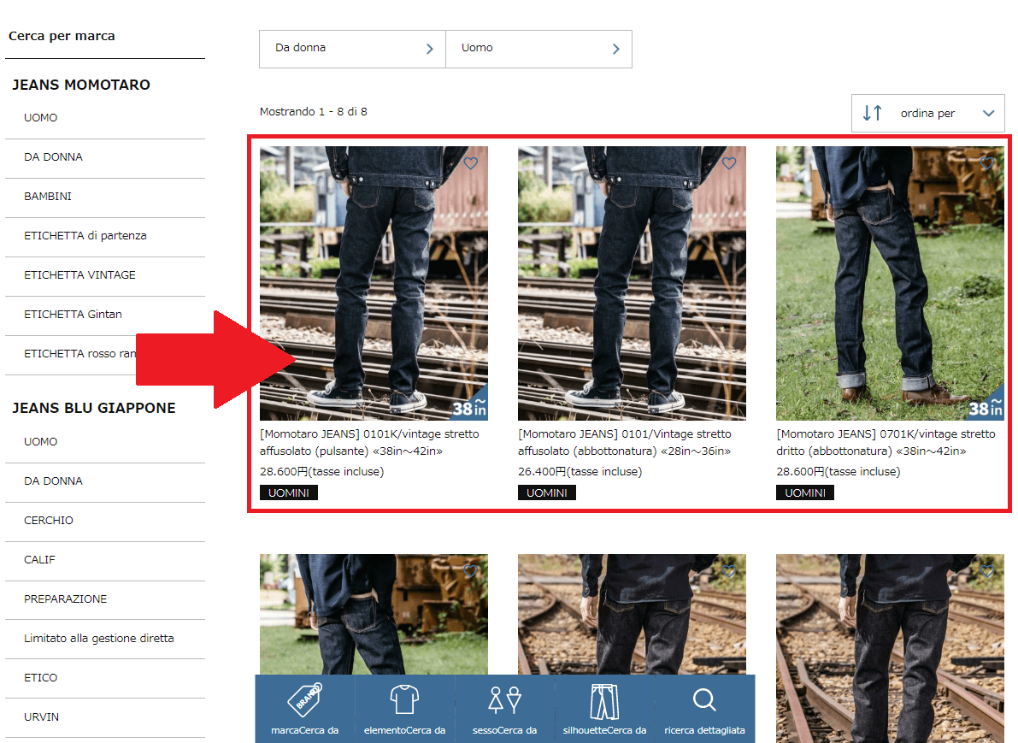Viewport: 1018px width, 743px height.
Task: Click UOMINI tag under 0101K jeans
Action: click(x=289, y=493)
